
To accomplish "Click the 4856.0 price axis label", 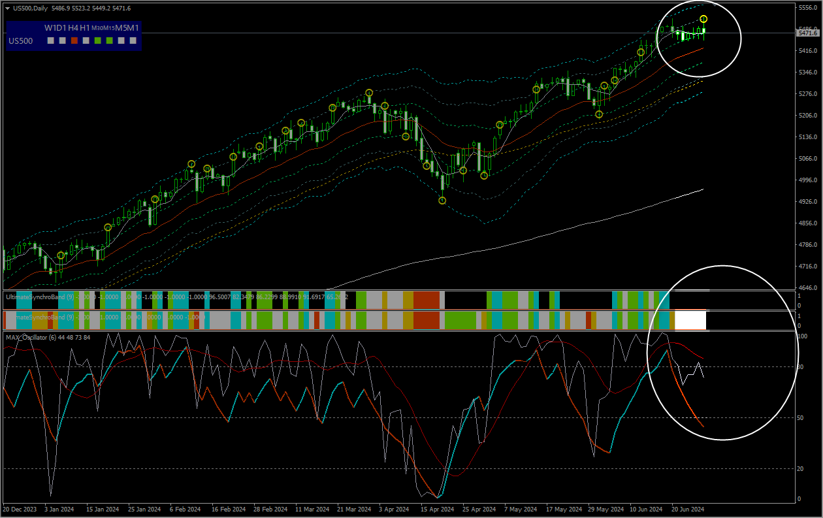I will (808, 223).
